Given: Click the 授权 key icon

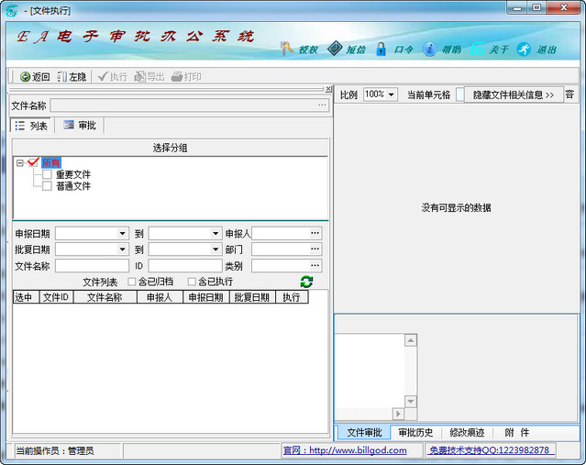Looking at the screenshot, I should click(x=287, y=49).
